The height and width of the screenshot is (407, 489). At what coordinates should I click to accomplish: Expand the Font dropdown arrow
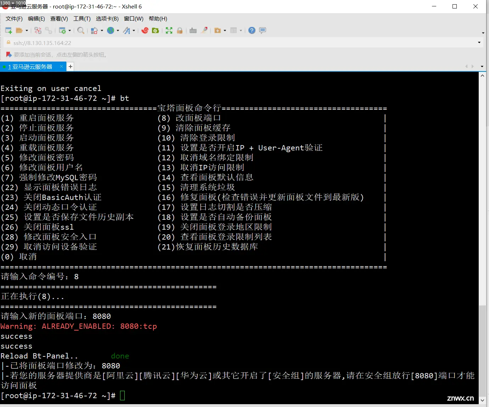(x=134, y=30)
